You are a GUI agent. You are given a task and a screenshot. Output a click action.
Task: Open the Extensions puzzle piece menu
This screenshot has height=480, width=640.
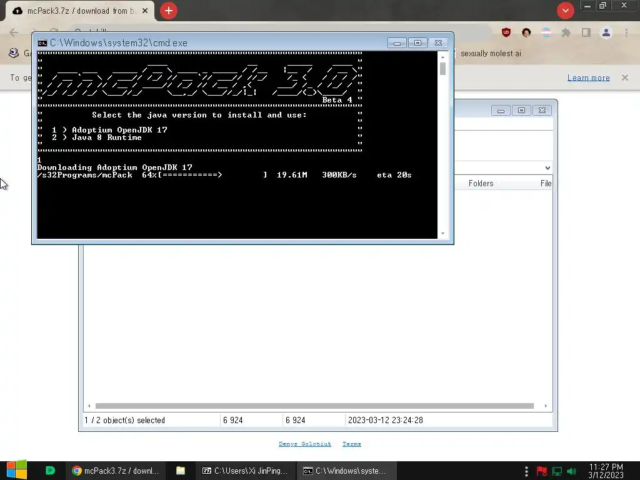(x=566, y=32)
